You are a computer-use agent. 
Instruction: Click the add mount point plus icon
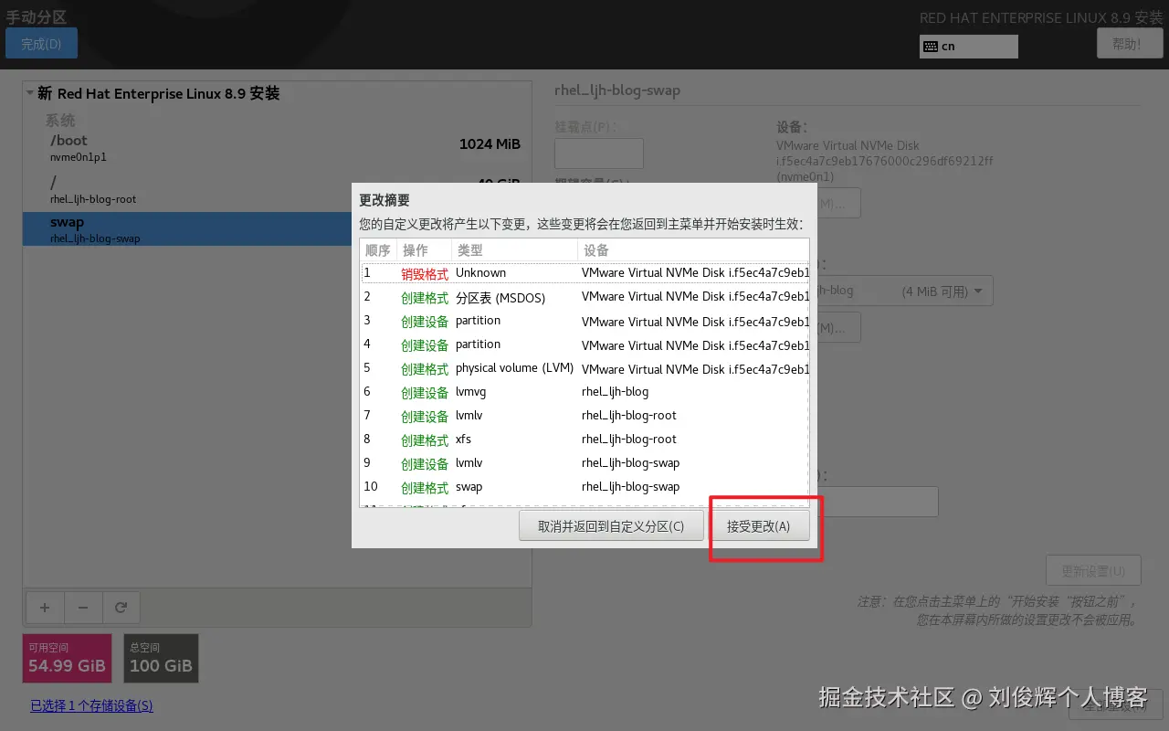pos(45,607)
